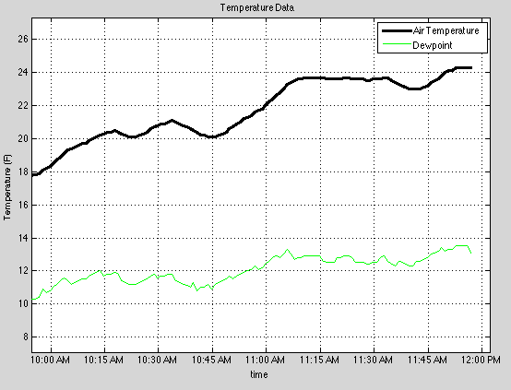Click the Temperature Data chart title
This screenshot has height=390, width=511.
tap(257, 7)
